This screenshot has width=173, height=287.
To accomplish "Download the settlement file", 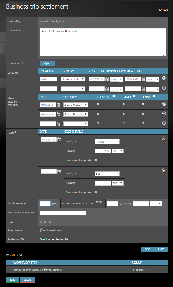I will [x=54, y=239].
